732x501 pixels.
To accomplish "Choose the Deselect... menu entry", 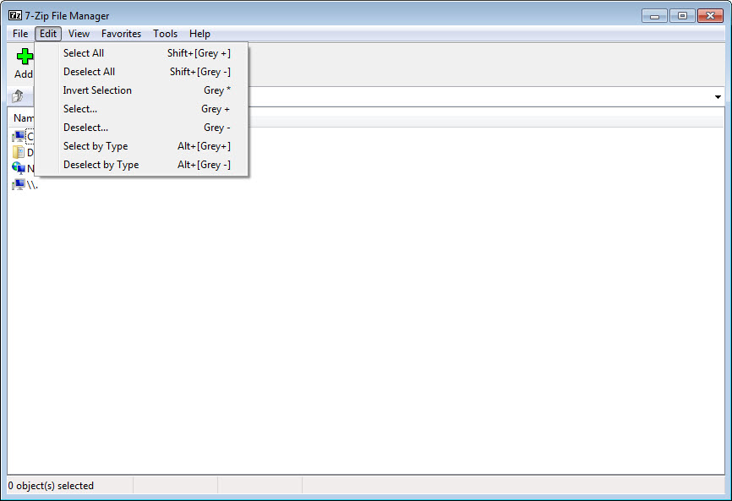I will tap(142, 128).
